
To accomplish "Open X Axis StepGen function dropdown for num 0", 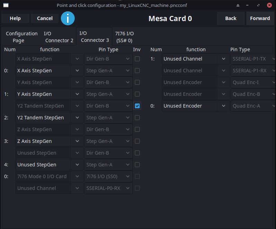I will 49,71.
